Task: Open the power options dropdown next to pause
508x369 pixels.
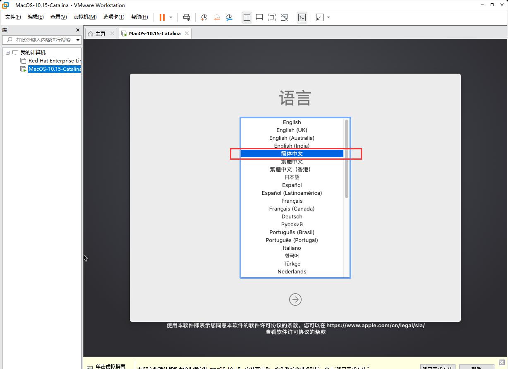Action: [x=171, y=17]
